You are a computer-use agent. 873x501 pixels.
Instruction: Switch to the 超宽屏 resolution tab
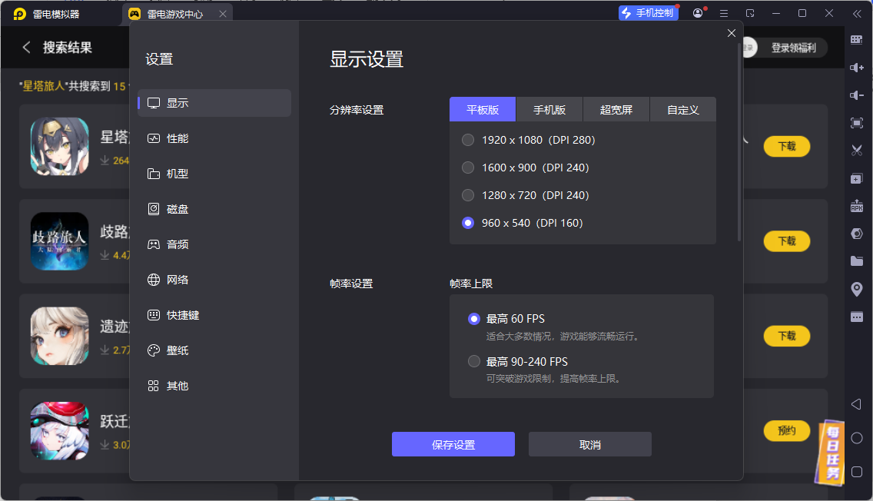616,109
